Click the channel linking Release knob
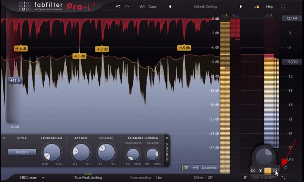The height and width of the screenshot is (182, 304). pyautogui.click(x=153, y=154)
